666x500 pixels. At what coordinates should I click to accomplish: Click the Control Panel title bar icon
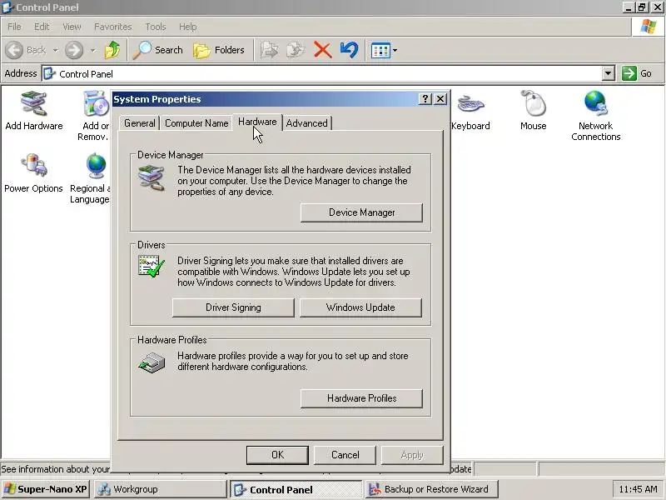click(7, 7)
